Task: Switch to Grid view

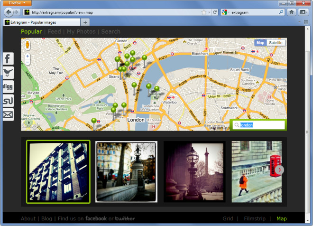Action: click(228, 218)
